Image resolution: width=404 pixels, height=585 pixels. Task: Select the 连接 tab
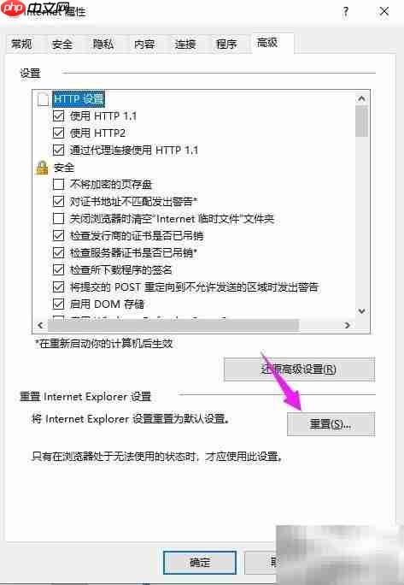tap(185, 44)
